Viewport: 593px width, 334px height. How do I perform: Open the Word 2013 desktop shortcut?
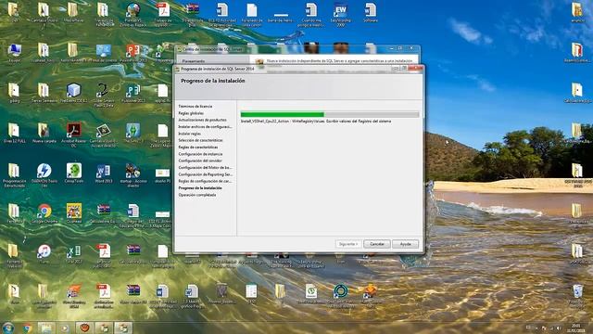tap(103, 173)
